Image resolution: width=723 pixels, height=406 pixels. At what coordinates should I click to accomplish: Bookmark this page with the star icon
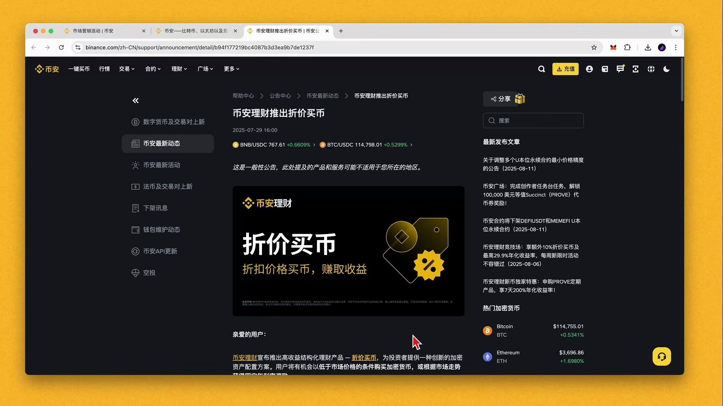(x=594, y=47)
